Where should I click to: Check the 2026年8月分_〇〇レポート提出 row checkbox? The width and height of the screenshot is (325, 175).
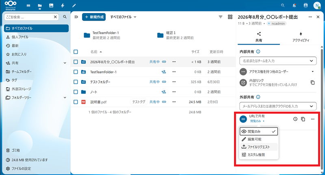click(x=76, y=62)
